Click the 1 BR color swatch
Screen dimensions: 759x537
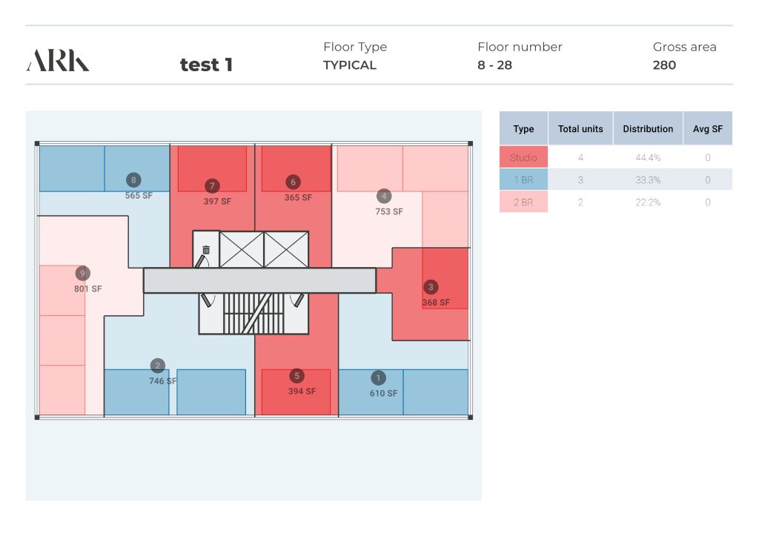coord(523,179)
